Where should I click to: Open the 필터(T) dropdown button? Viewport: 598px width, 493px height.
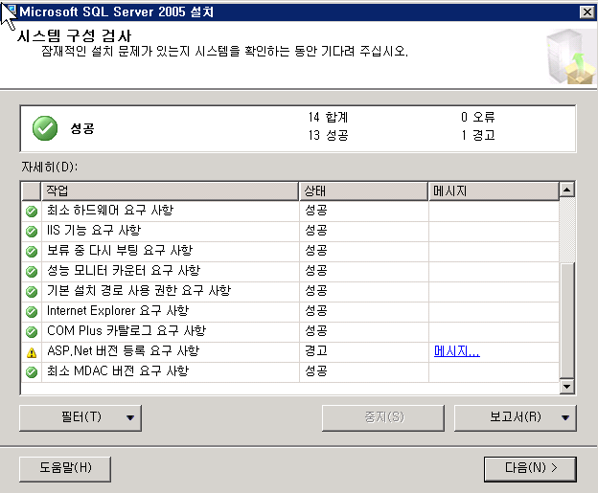click(80, 418)
